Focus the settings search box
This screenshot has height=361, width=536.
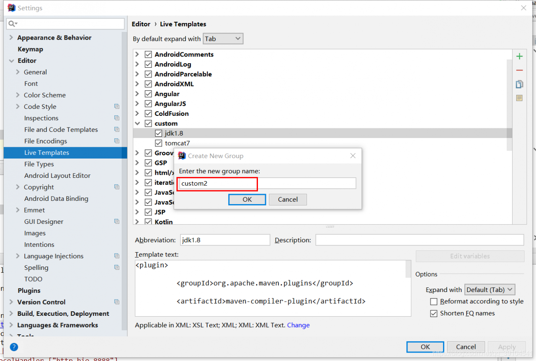65,24
